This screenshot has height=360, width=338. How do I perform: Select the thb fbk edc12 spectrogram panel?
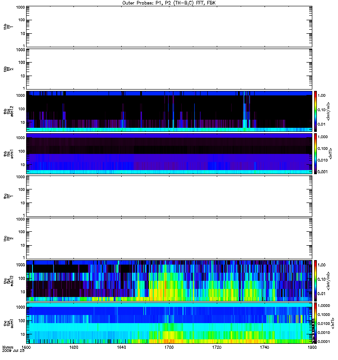(169, 111)
